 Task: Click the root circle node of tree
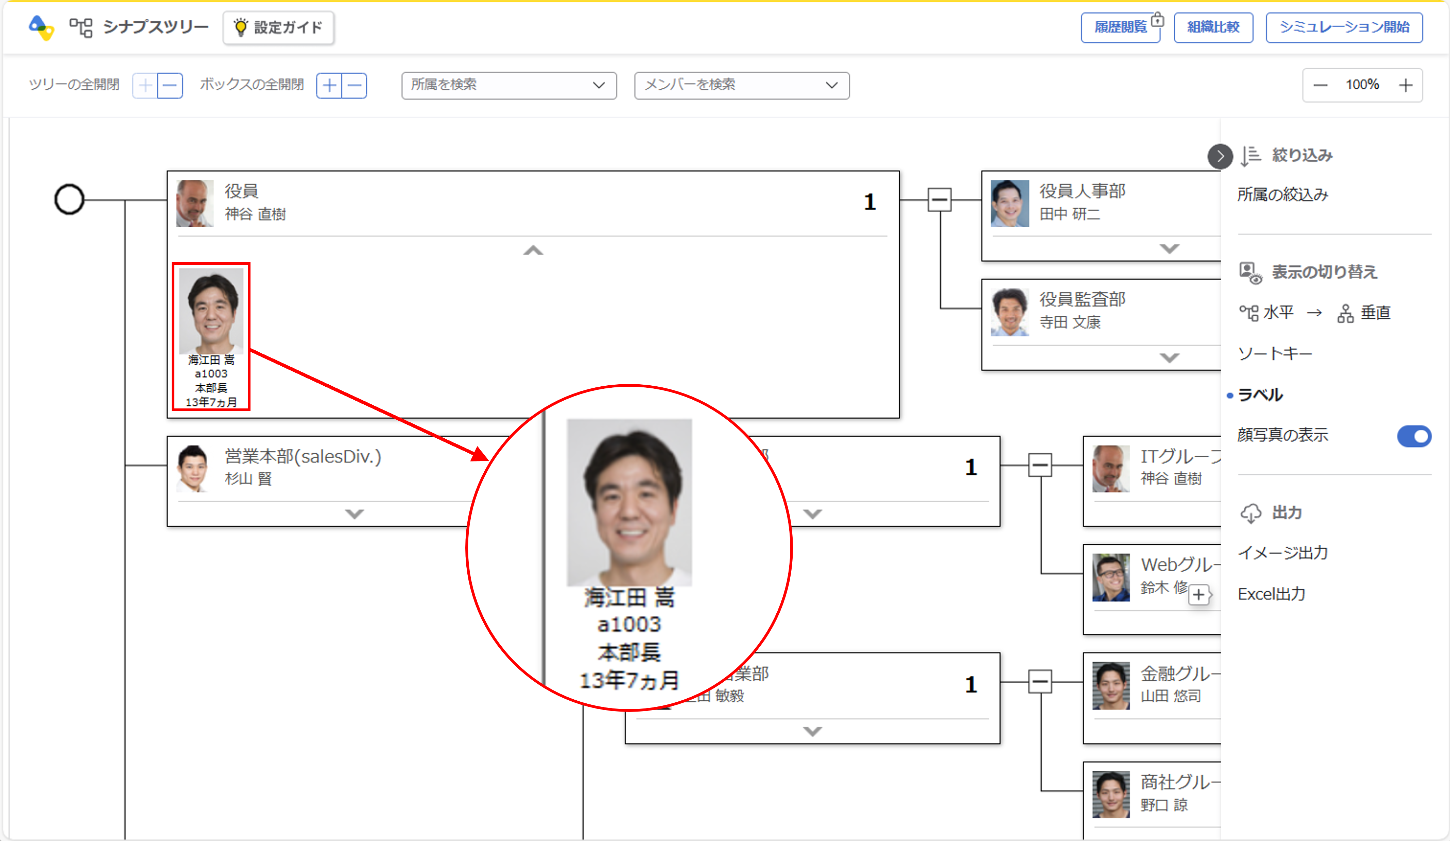(69, 199)
